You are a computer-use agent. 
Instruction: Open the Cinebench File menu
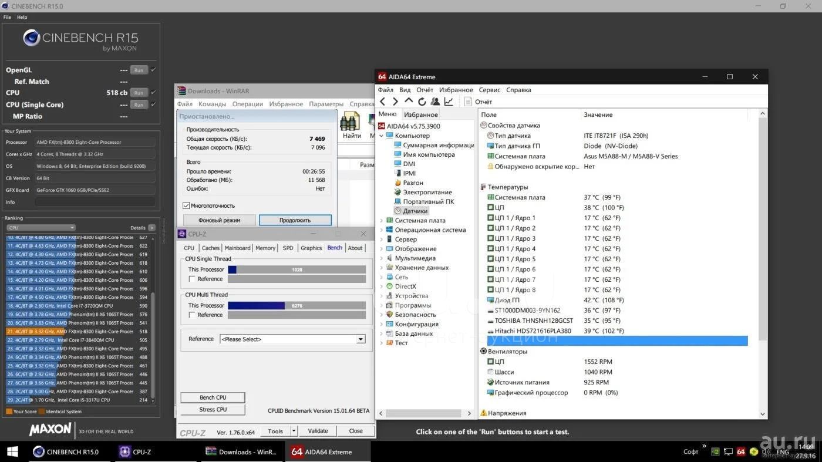(x=8, y=17)
